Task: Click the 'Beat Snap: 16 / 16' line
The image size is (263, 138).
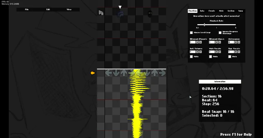Action: (x=218, y=112)
